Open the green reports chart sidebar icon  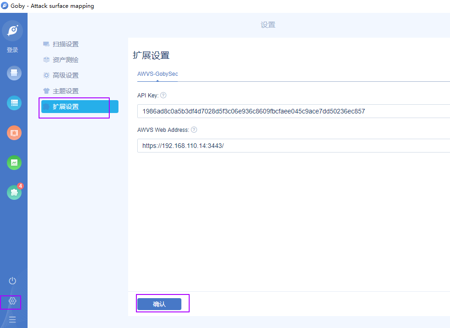click(14, 163)
